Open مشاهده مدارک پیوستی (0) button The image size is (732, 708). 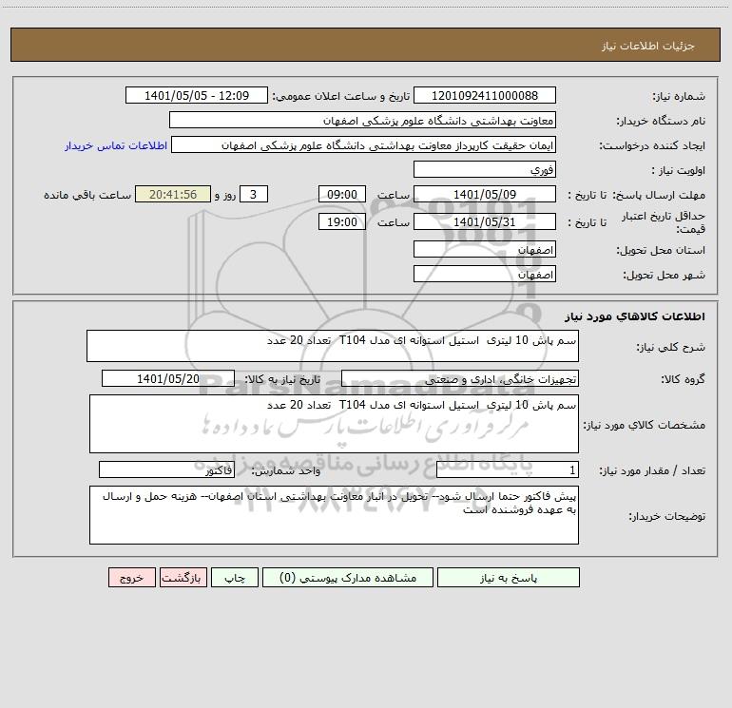[348, 577]
